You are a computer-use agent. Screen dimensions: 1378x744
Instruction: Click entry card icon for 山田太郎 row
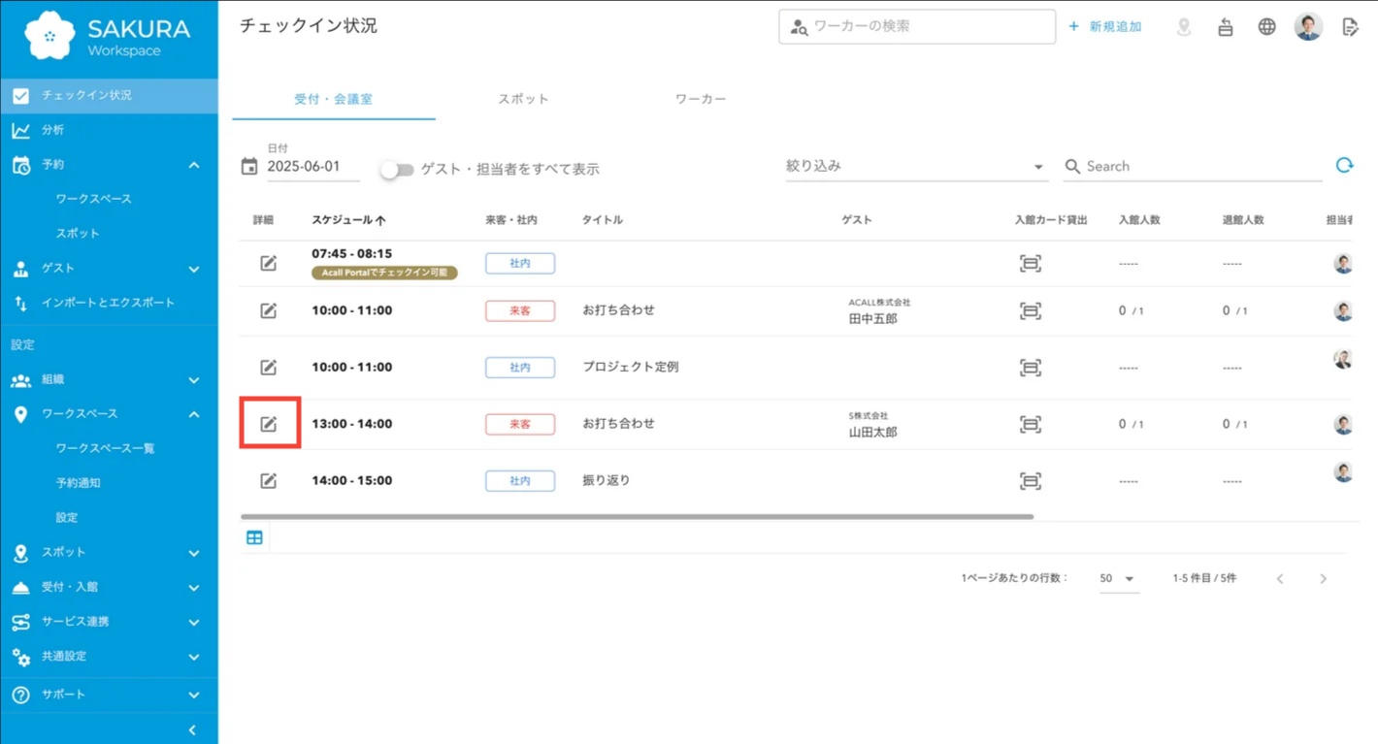1031,424
